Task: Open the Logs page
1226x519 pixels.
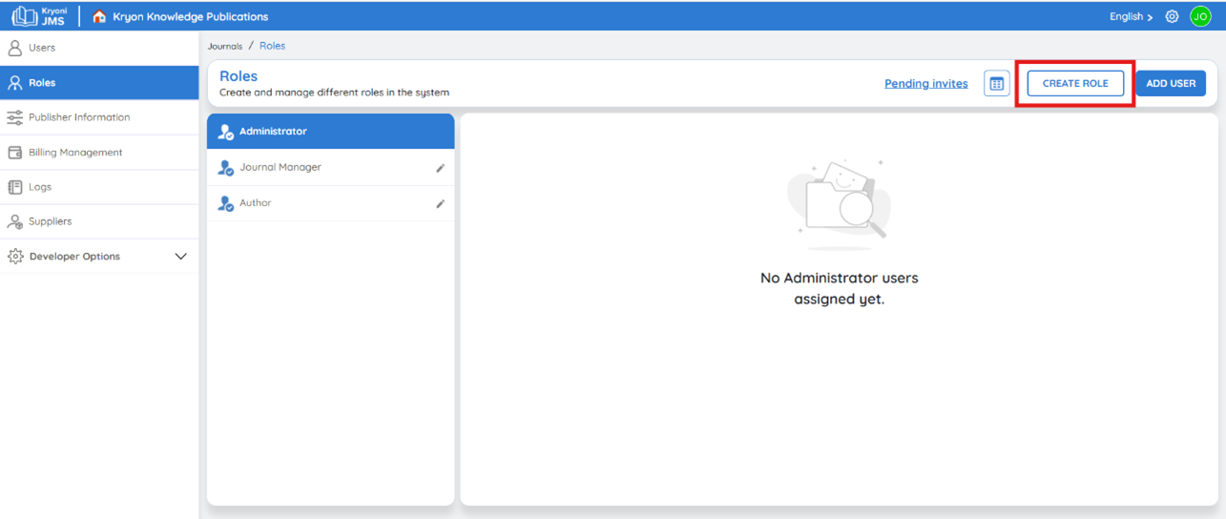Action: click(x=99, y=187)
